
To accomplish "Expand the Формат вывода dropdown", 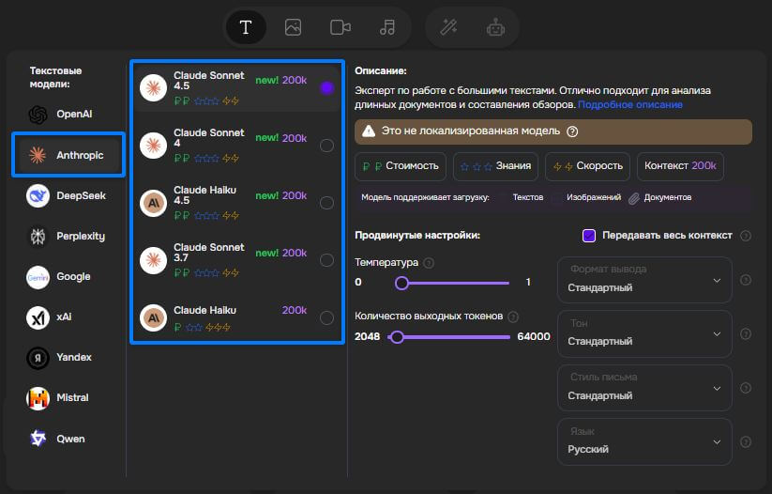I will 643,279.
